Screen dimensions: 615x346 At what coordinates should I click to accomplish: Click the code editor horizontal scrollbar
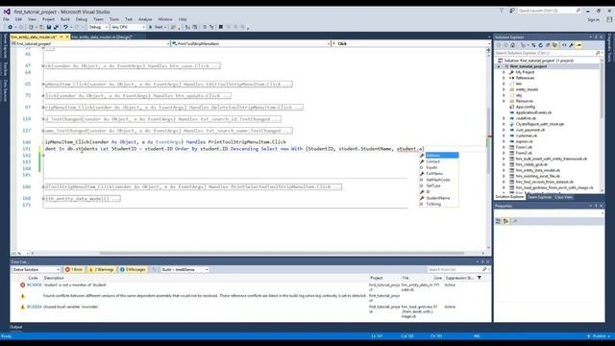[282, 253]
